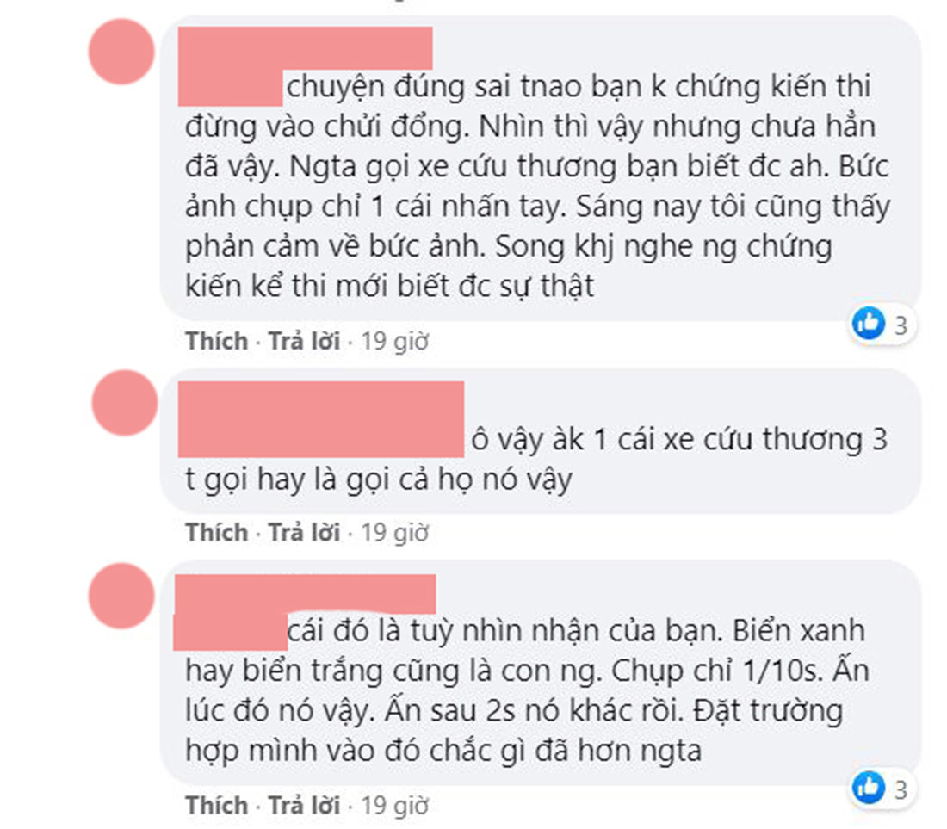This screenshot has height=829, width=947.
Task: Open author name of the 'Biển xanh' comment
Action: pyautogui.click(x=305, y=594)
